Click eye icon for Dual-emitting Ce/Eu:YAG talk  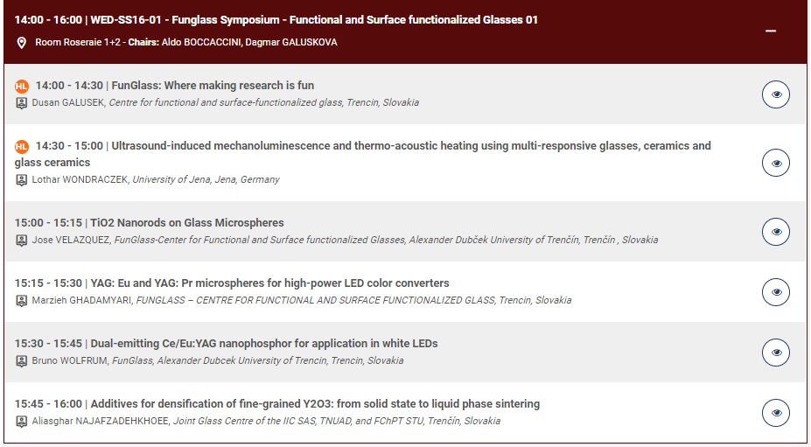pos(776,353)
